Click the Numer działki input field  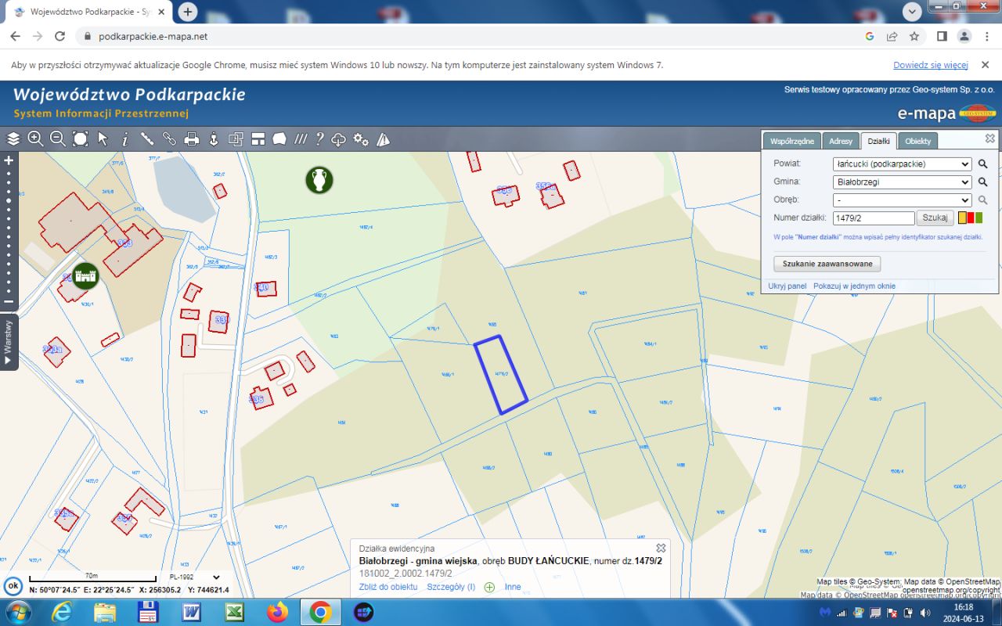874,218
